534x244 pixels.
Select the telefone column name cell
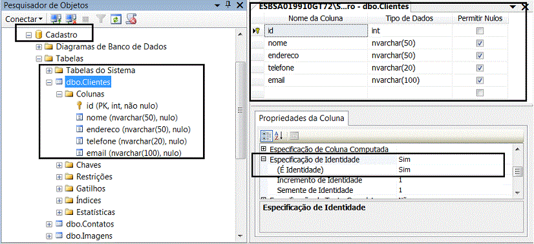[x=316, y=68]
